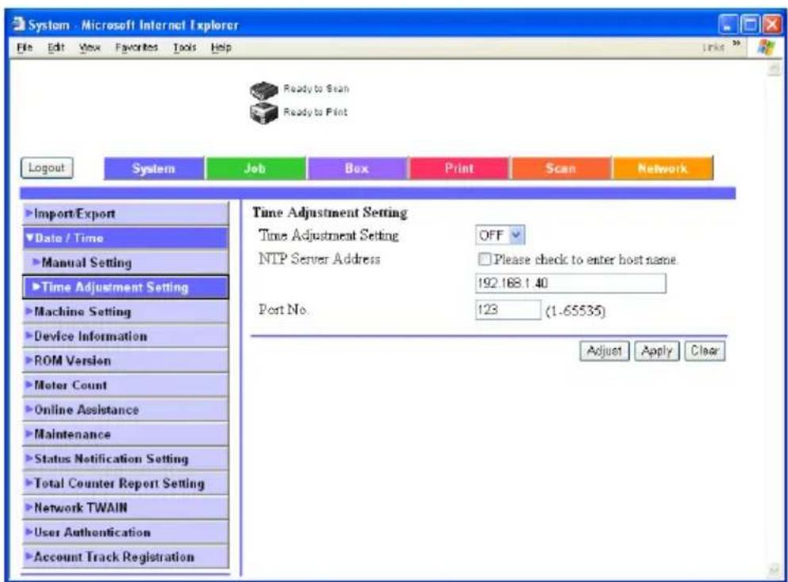Screen dimensions: 788x582
Task: Click the Ready to Print printer icon
Action: tap(263, 113)
